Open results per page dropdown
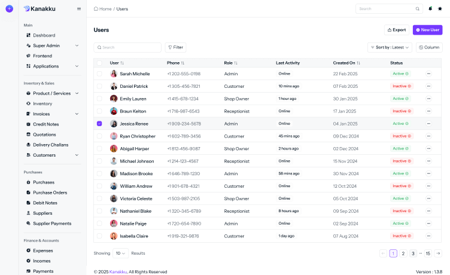Image resolution: width=450 pixels, height=275 pixels. coord(120,253)
